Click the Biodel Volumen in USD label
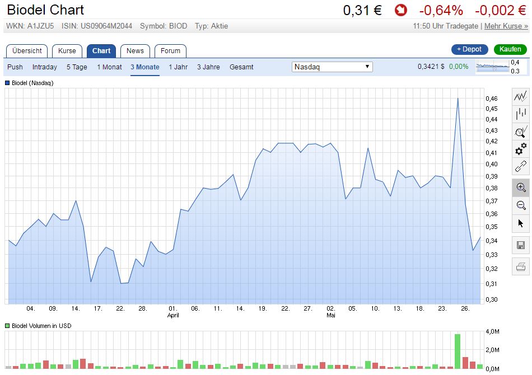Image resolution: width=532 pixels, height=375 pixels. [x=41, y=326]
